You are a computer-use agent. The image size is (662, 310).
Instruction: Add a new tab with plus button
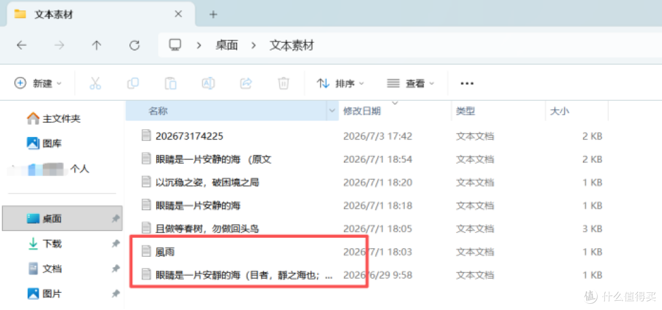click(213, 14)
